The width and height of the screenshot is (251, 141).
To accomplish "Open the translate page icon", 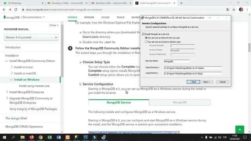I will (228, 9).
